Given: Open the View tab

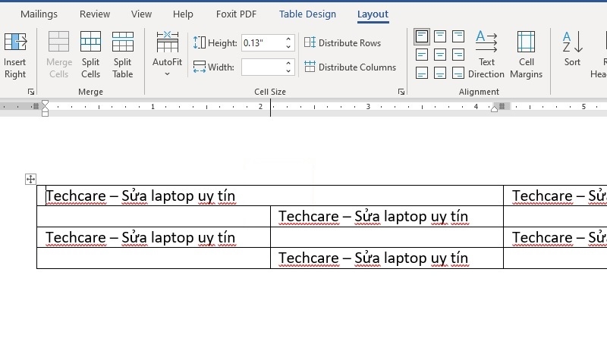Looking at the screenshot, I should 141,14.
